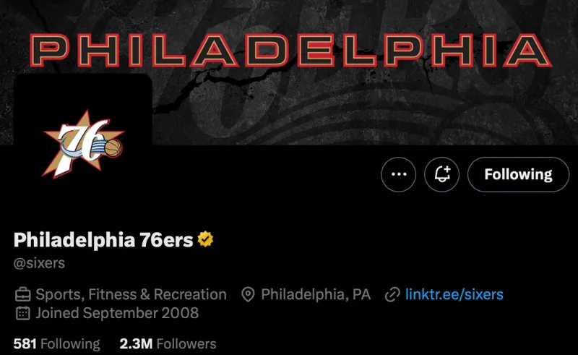The image size is (578, 355).
Task: Click the Philadelphia, PA location text
Action: click(316, 294)
